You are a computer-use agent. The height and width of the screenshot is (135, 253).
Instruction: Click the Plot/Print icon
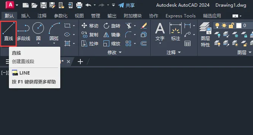click(x=79, y=5)
